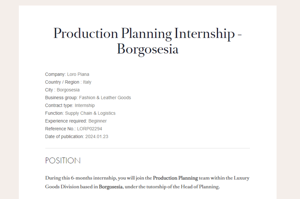The image size is (300, 199).
Task: Click the POSITION section heading
Action: click(63, 161)
